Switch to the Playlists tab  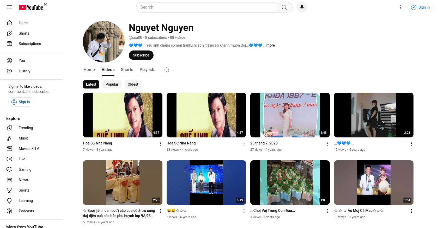(147, 70)
